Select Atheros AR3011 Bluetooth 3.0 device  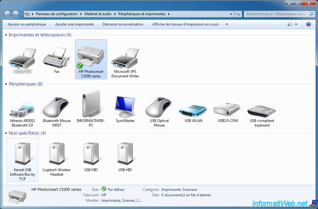(x=22, y=110)
